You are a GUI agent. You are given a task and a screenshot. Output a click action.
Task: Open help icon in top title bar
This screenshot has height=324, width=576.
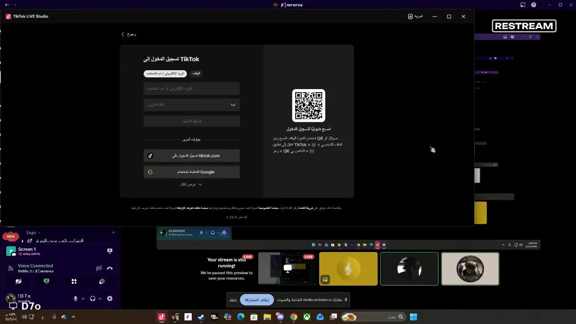(534, 5)
